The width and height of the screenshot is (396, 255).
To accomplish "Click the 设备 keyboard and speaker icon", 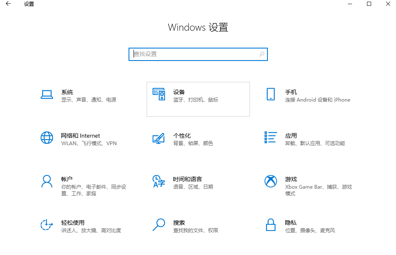I will coord(159,95).
